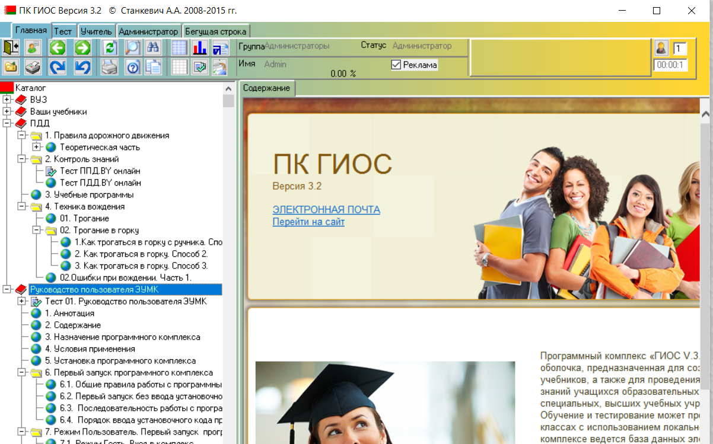Click the number input field showing 1
Screen dimensions: 713x444
(x=680, y=48)
